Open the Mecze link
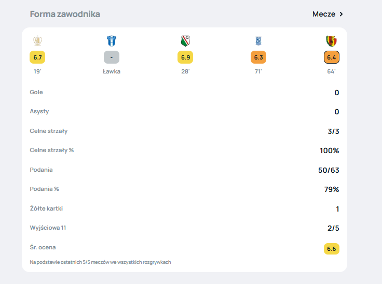This screenshot has height=284, width=382. coord(323,14)
